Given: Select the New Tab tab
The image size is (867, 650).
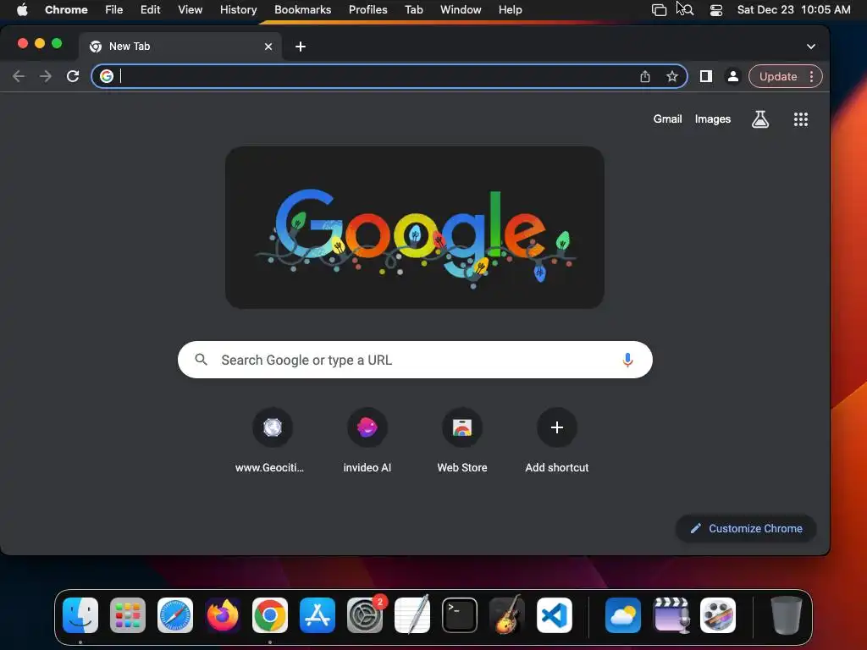Looking at the screenshot, I should [x=180, y=47].
